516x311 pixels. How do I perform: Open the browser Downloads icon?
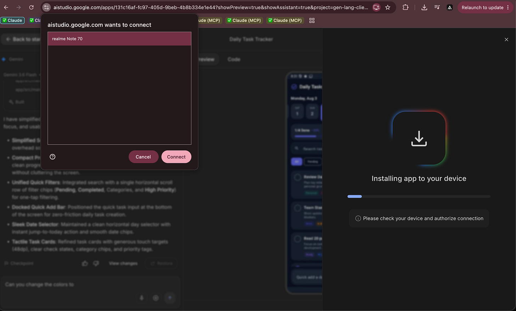click(x=424, y=7)
